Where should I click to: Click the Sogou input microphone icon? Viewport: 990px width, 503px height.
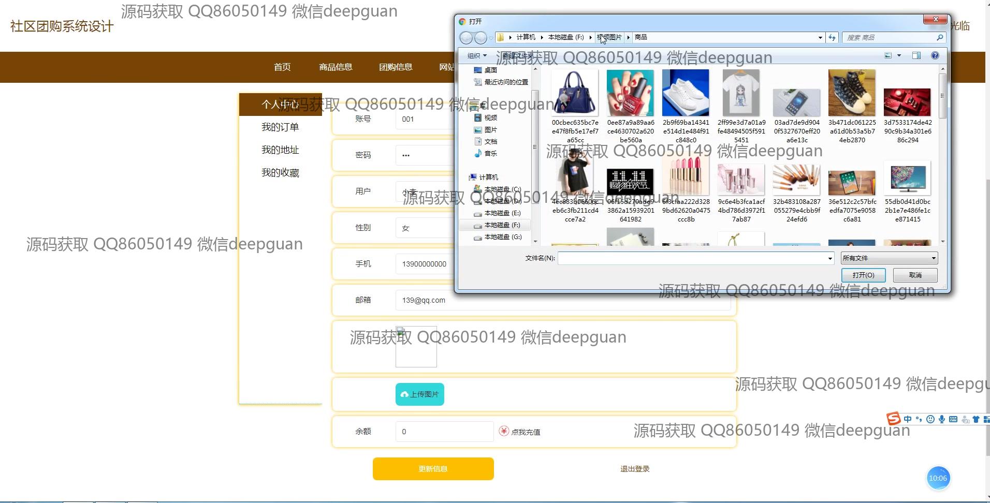click(942, 419)
